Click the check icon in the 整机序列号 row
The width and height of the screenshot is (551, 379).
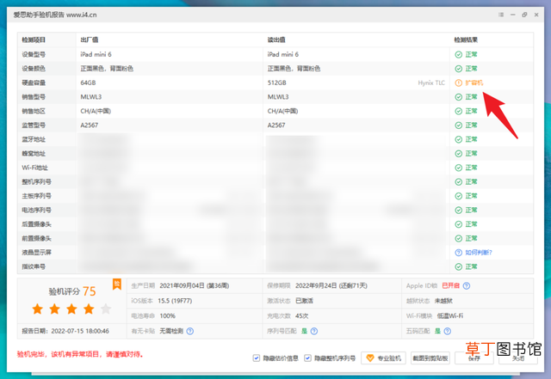459,182
